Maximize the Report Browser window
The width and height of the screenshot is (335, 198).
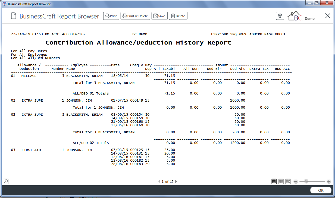317,3
